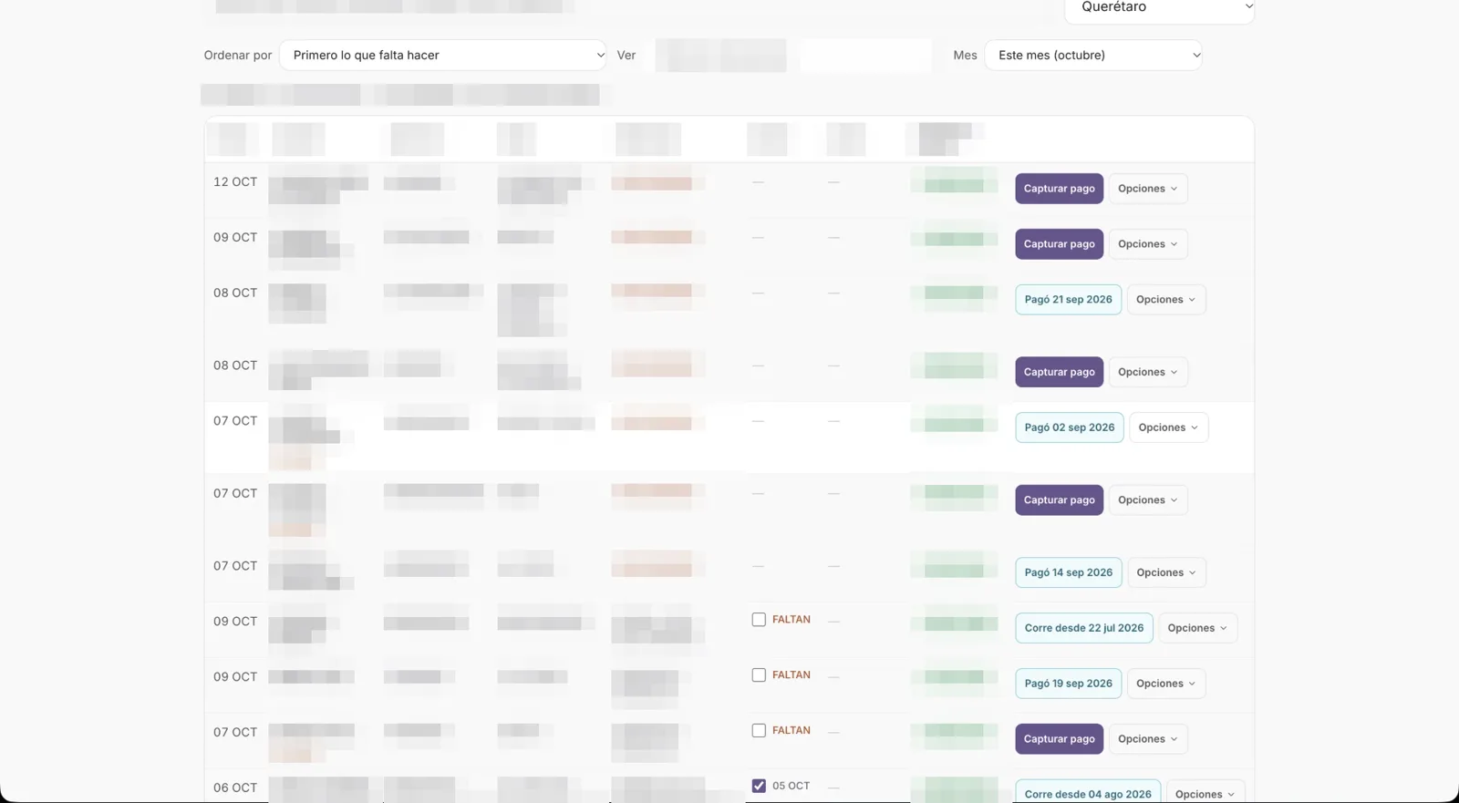1459x803 pixels.
Task: Open the Querétaro location dropdown
Action: 1159,8
